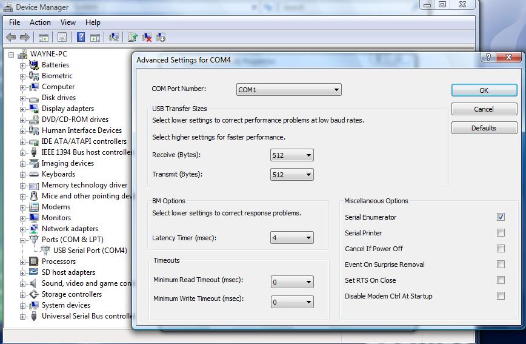526x344 pixels.
Task: Open the Minimum Write Timeout dropdown
Action: [x=292, y=302]
